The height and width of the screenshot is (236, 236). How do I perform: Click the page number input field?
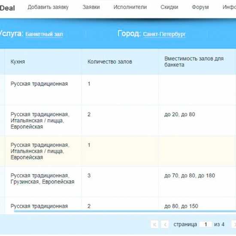tap(206, 224)
